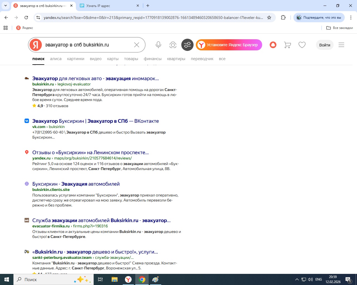357x285 pixels.
Task: Open image search camera icon
Action: (x=173, y=45)
